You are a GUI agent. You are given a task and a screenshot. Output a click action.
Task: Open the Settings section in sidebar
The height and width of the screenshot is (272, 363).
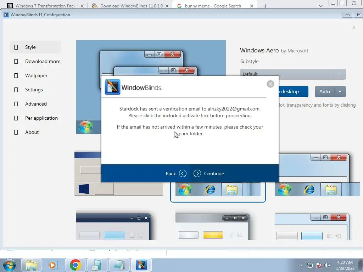tap(35, 90)
